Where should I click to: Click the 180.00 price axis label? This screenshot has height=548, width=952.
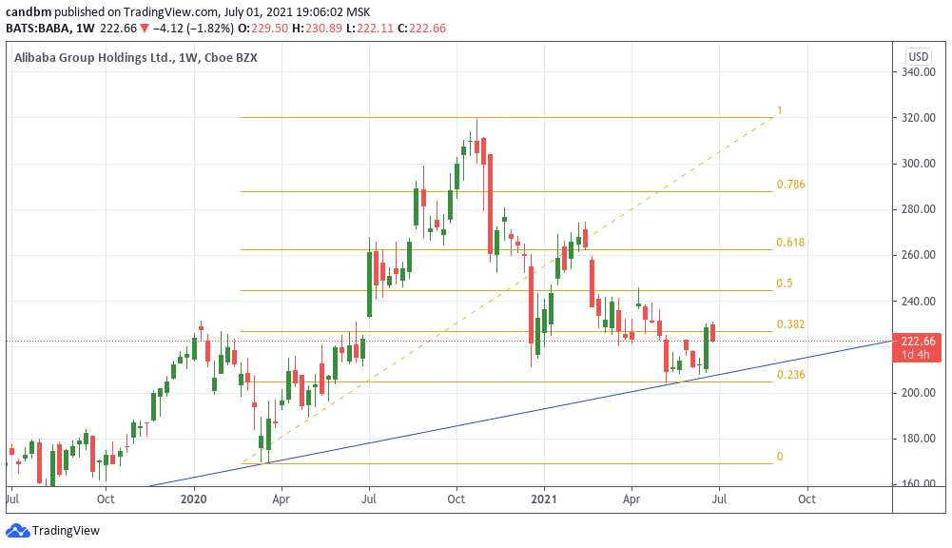[918, 439]
